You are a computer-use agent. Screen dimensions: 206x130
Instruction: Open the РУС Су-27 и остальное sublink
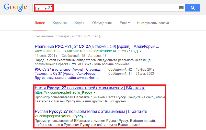(x=70, y=69)
